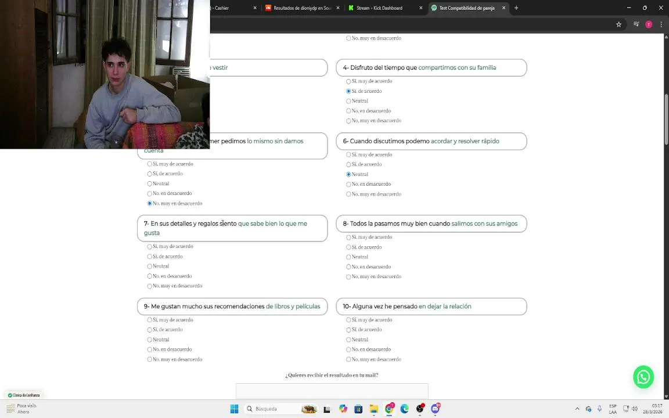669x418 pixels.
Task: Open the Chrome three-dot menu
Action: point(661,24)
